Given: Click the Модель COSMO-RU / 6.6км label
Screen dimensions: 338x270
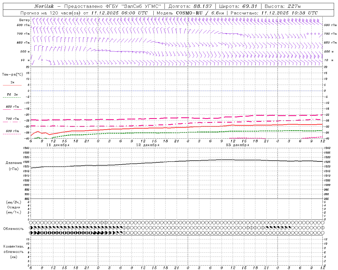Looking at the screenshot, I should click(x=190, y=13).
